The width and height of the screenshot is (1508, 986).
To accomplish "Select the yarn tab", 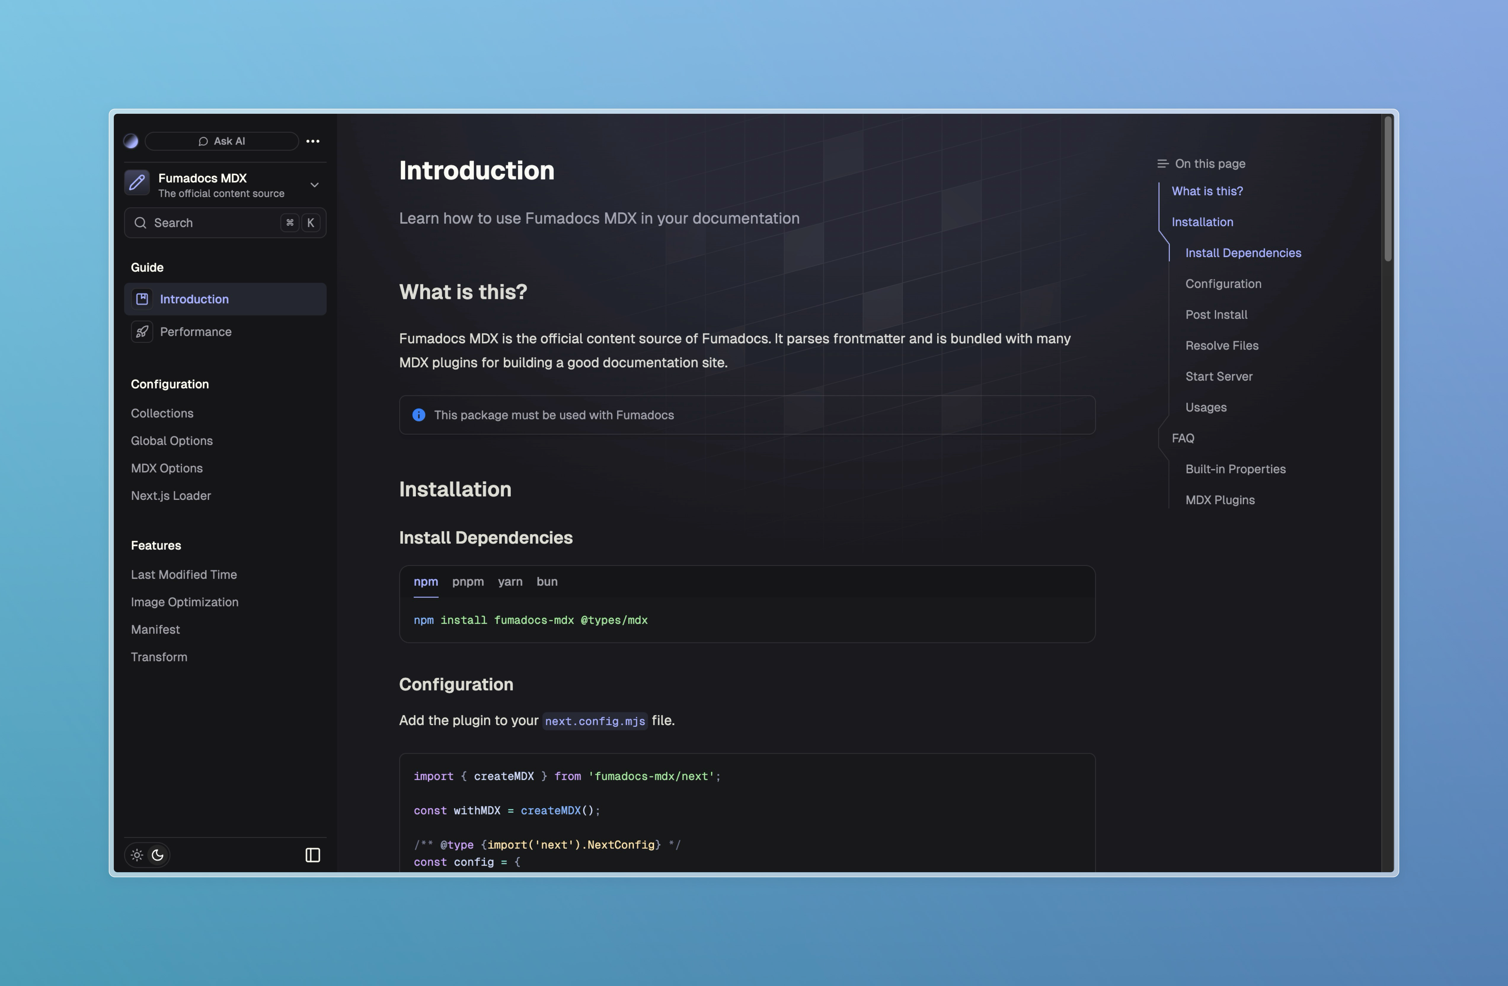I will (x=510, y=581).
